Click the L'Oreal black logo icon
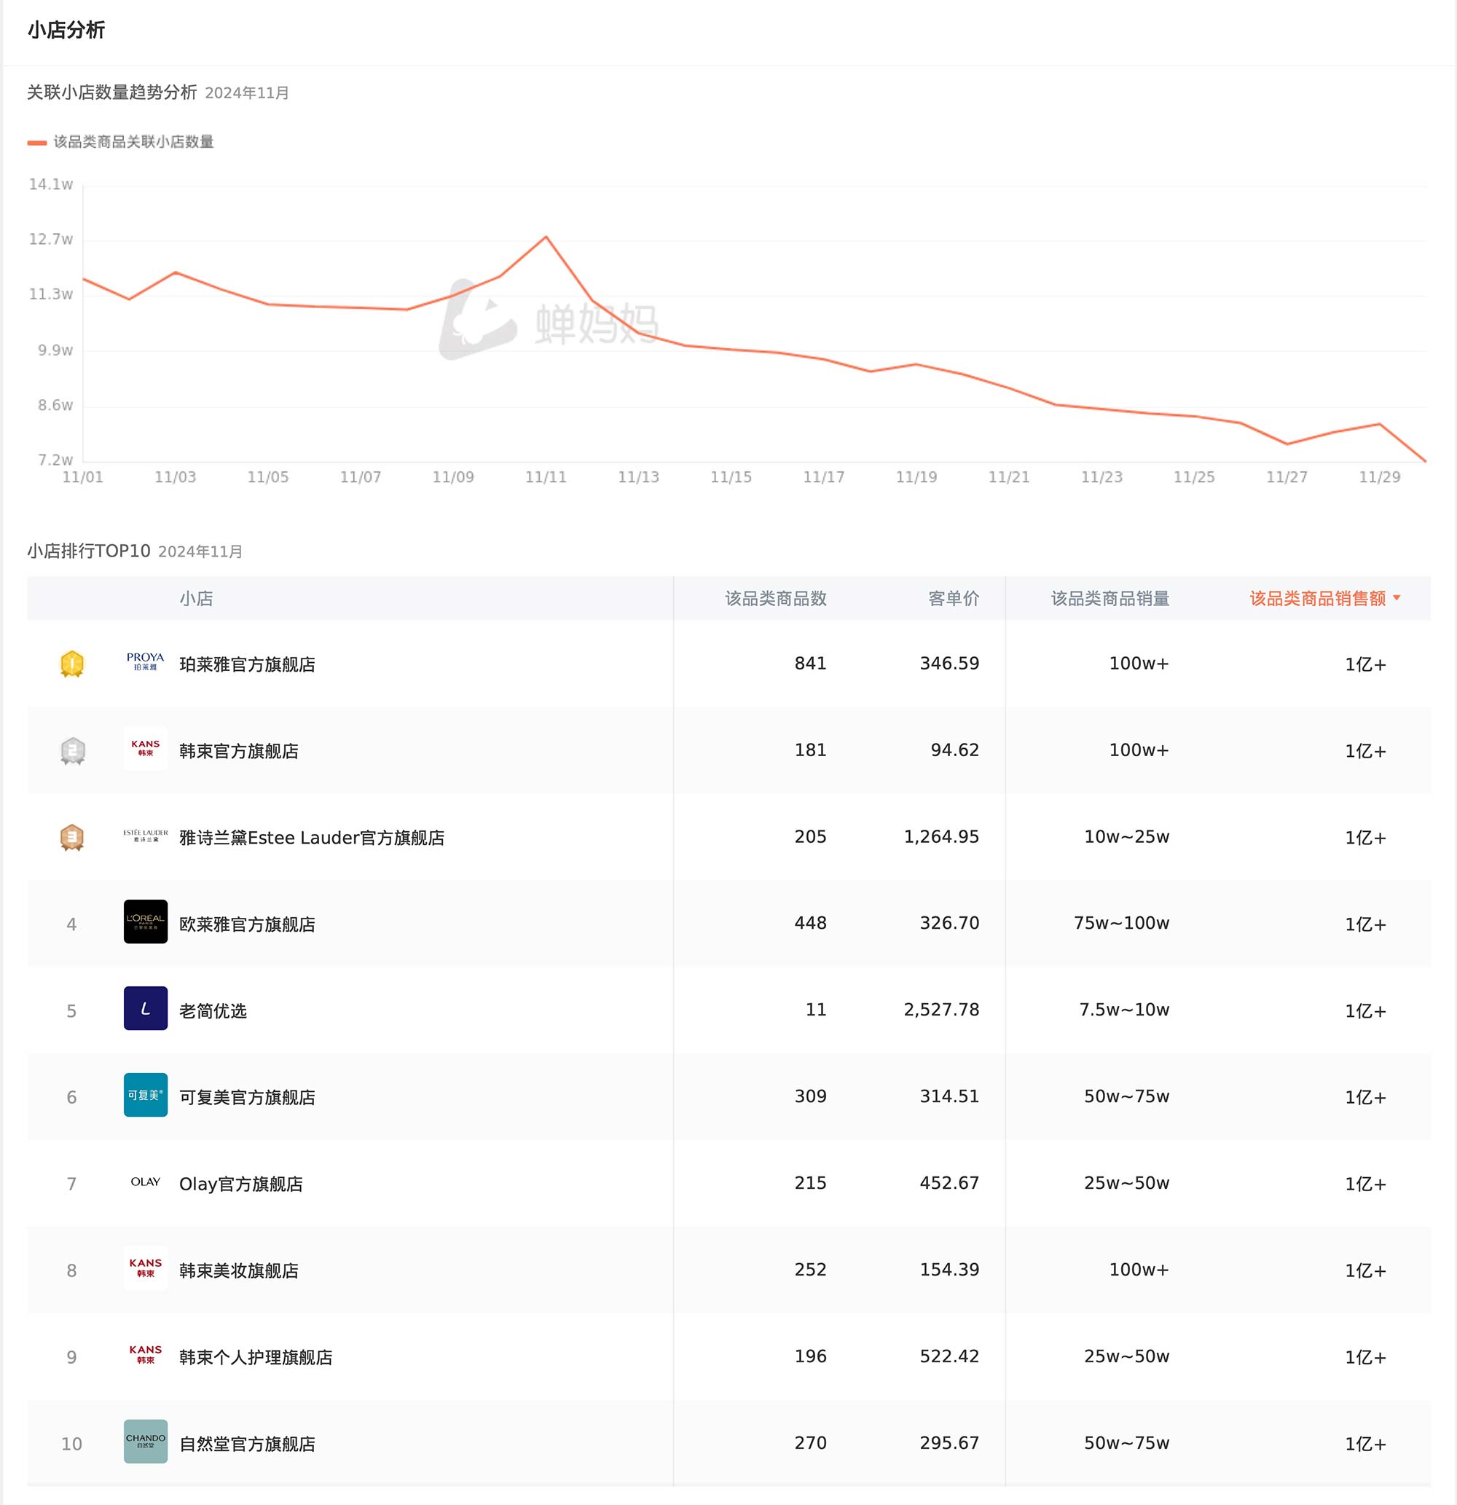This screenshot has width=1457, height=1505. 145,922
